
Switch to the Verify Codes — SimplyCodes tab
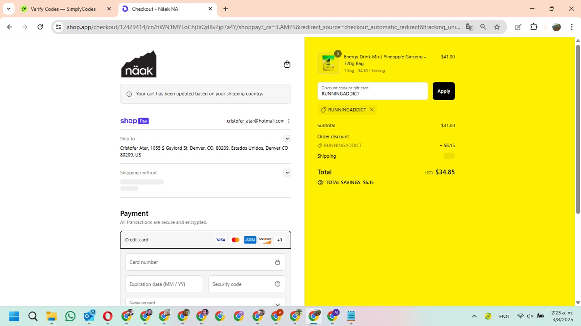click(63, 9)
